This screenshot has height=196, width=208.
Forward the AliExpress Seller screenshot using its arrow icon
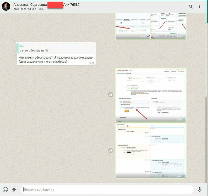click(111, 95)
